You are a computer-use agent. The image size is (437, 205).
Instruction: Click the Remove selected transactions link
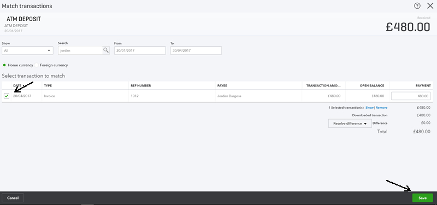[381, 108]
